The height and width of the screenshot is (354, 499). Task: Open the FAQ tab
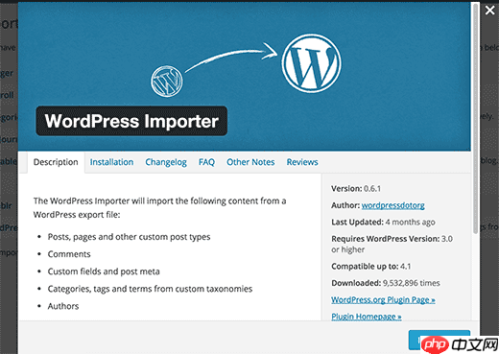(x=206, y=162)
